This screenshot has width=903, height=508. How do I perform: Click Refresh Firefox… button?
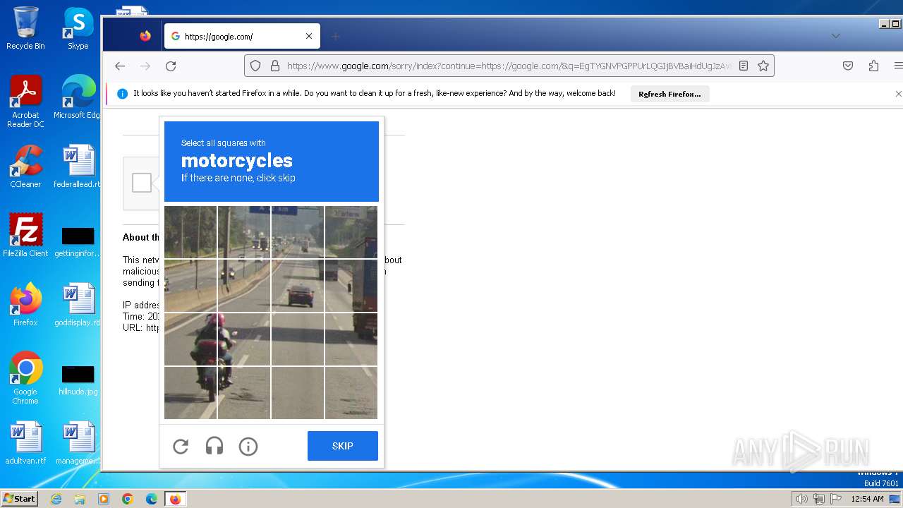click(x=669, y=94)
